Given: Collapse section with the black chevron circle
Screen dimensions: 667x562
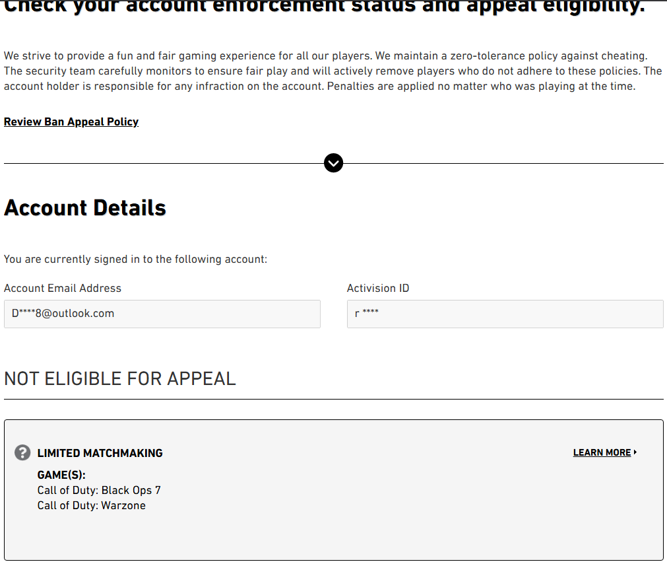Looking at the screenshot, I should point(334,163).
